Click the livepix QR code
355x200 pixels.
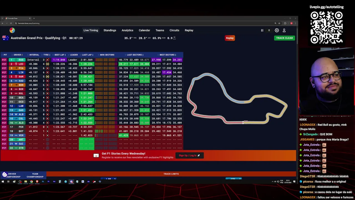tap(326, 27)
